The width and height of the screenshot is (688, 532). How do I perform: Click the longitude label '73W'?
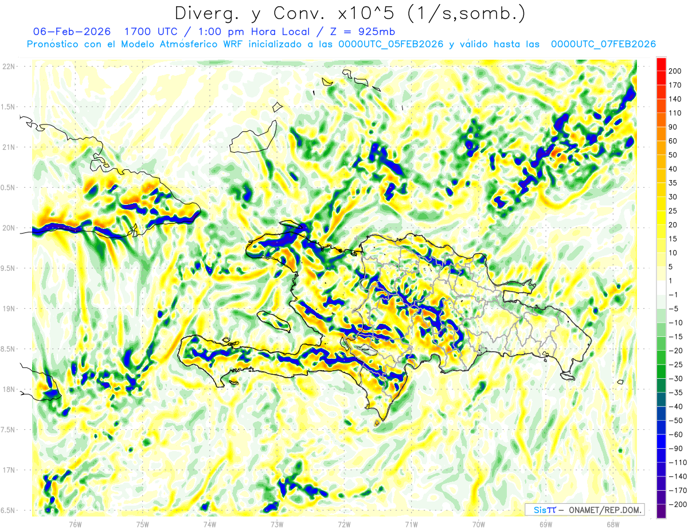click(x=277, y=524)
